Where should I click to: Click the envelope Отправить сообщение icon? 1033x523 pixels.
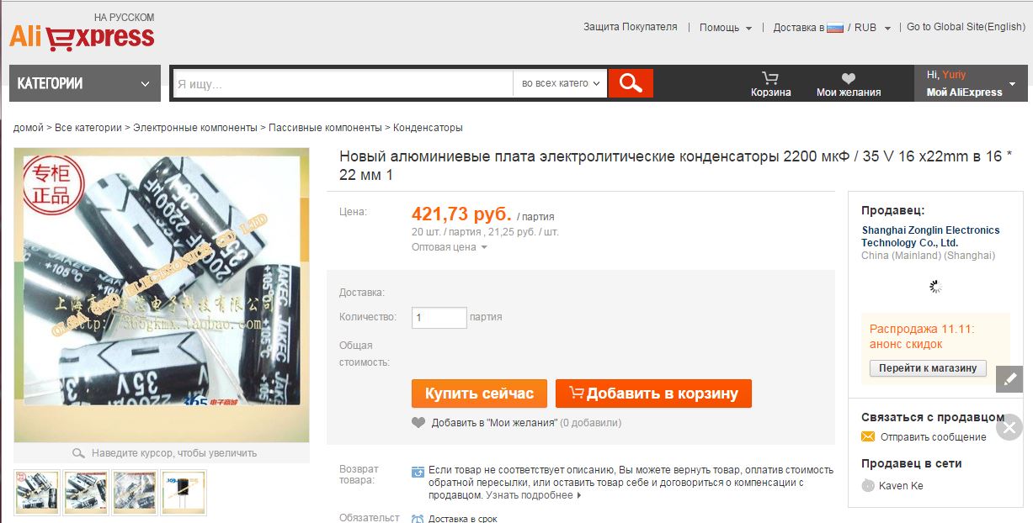tap(868, 436)
